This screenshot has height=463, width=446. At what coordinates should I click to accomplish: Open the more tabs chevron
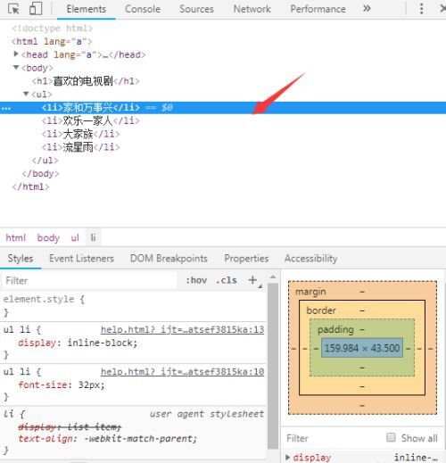point(367,8)
